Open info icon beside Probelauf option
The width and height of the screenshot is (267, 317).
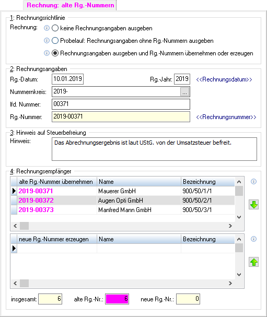click(47, 41)
